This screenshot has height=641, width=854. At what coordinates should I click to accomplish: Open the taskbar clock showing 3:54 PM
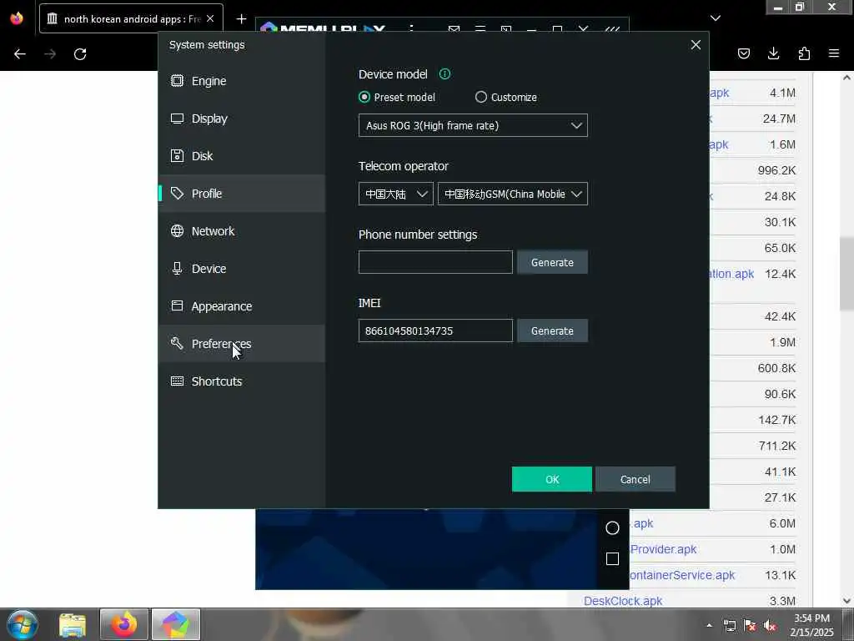point(811,625)
